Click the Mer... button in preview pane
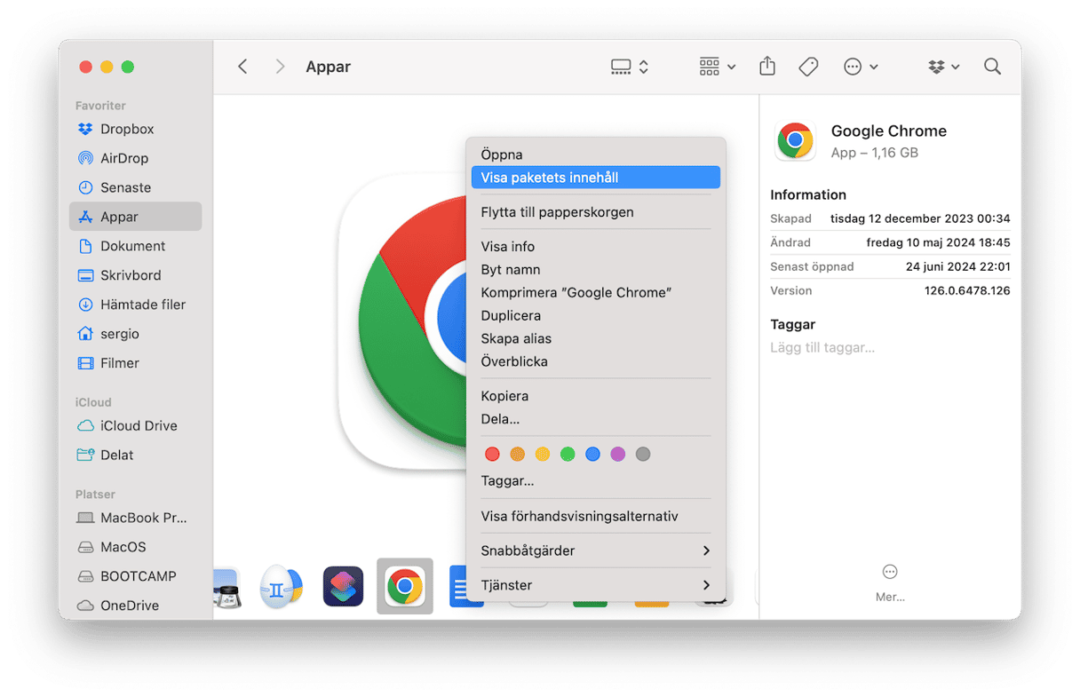 pos(890,582)
